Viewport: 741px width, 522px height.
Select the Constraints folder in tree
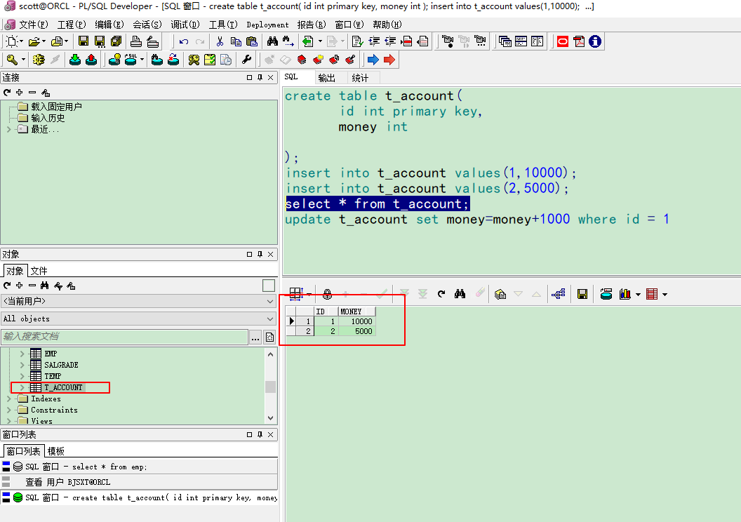[54, 410]
